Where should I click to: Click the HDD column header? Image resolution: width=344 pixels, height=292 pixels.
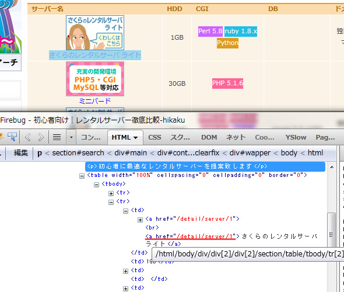[174, 9]
